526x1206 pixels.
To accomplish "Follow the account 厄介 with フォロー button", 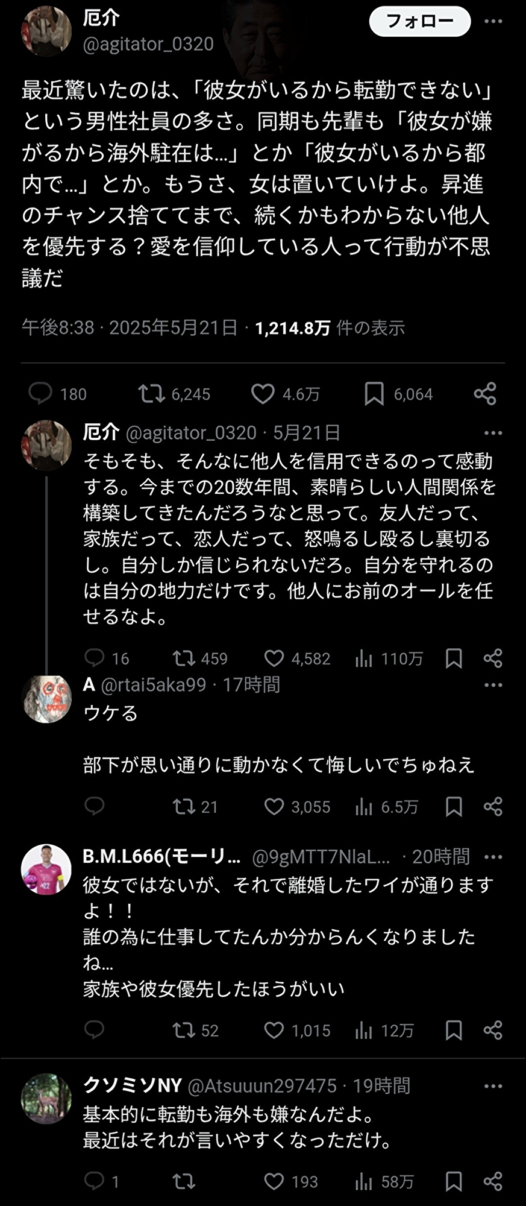I will click(419, 22).
